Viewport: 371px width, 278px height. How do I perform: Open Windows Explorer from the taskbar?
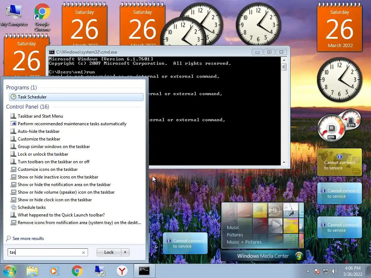[32, 271]
